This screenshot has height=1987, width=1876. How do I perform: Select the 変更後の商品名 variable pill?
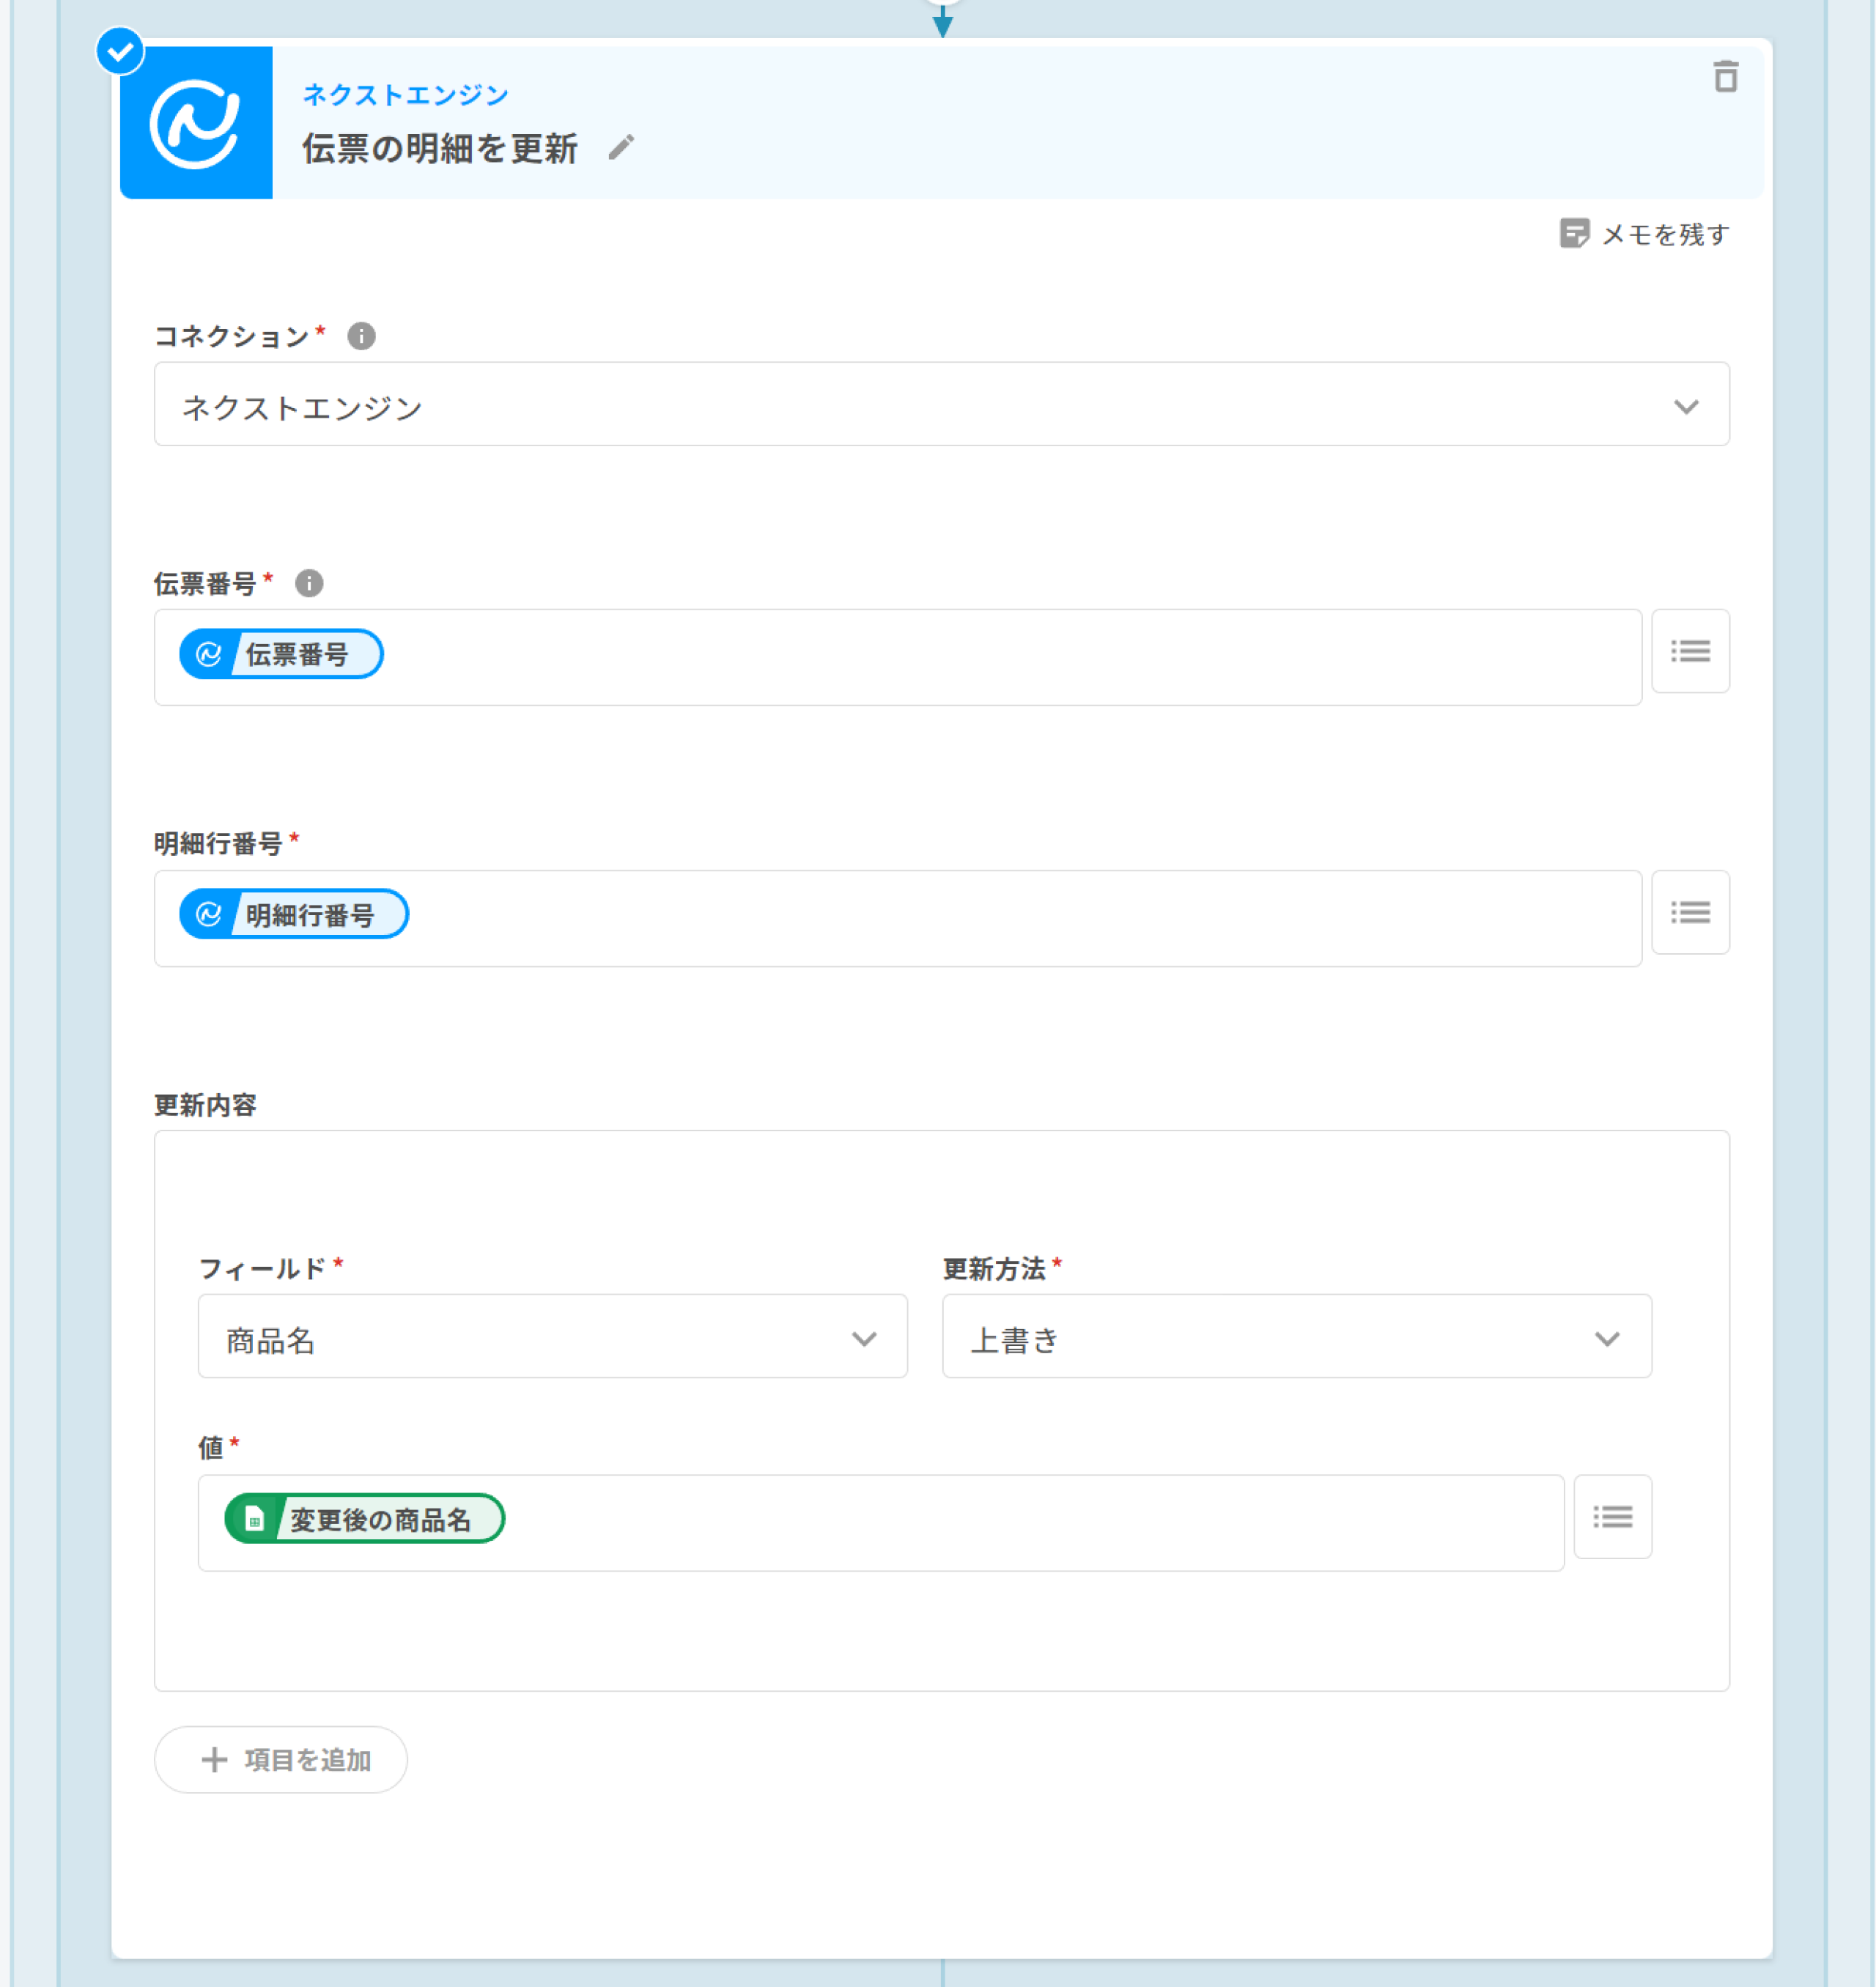(365, 1519)
